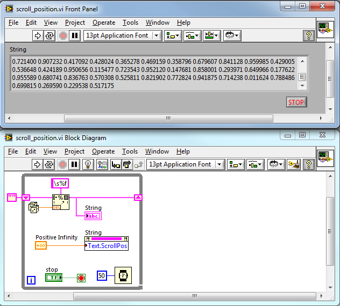This screenshot has height=306, width=340.
Task: Select Text.ScrollPos property node
Action: point(107,244)
